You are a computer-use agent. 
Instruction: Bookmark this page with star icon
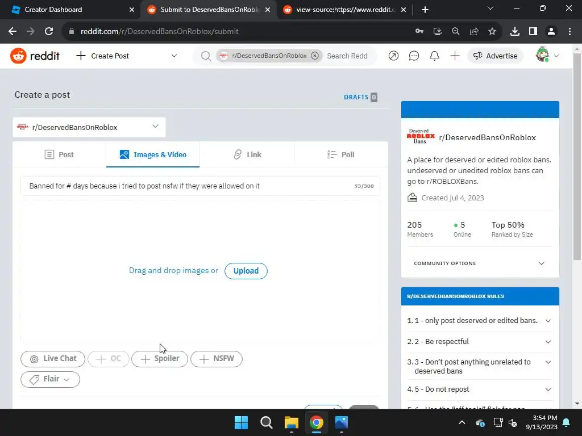point(492,32)
